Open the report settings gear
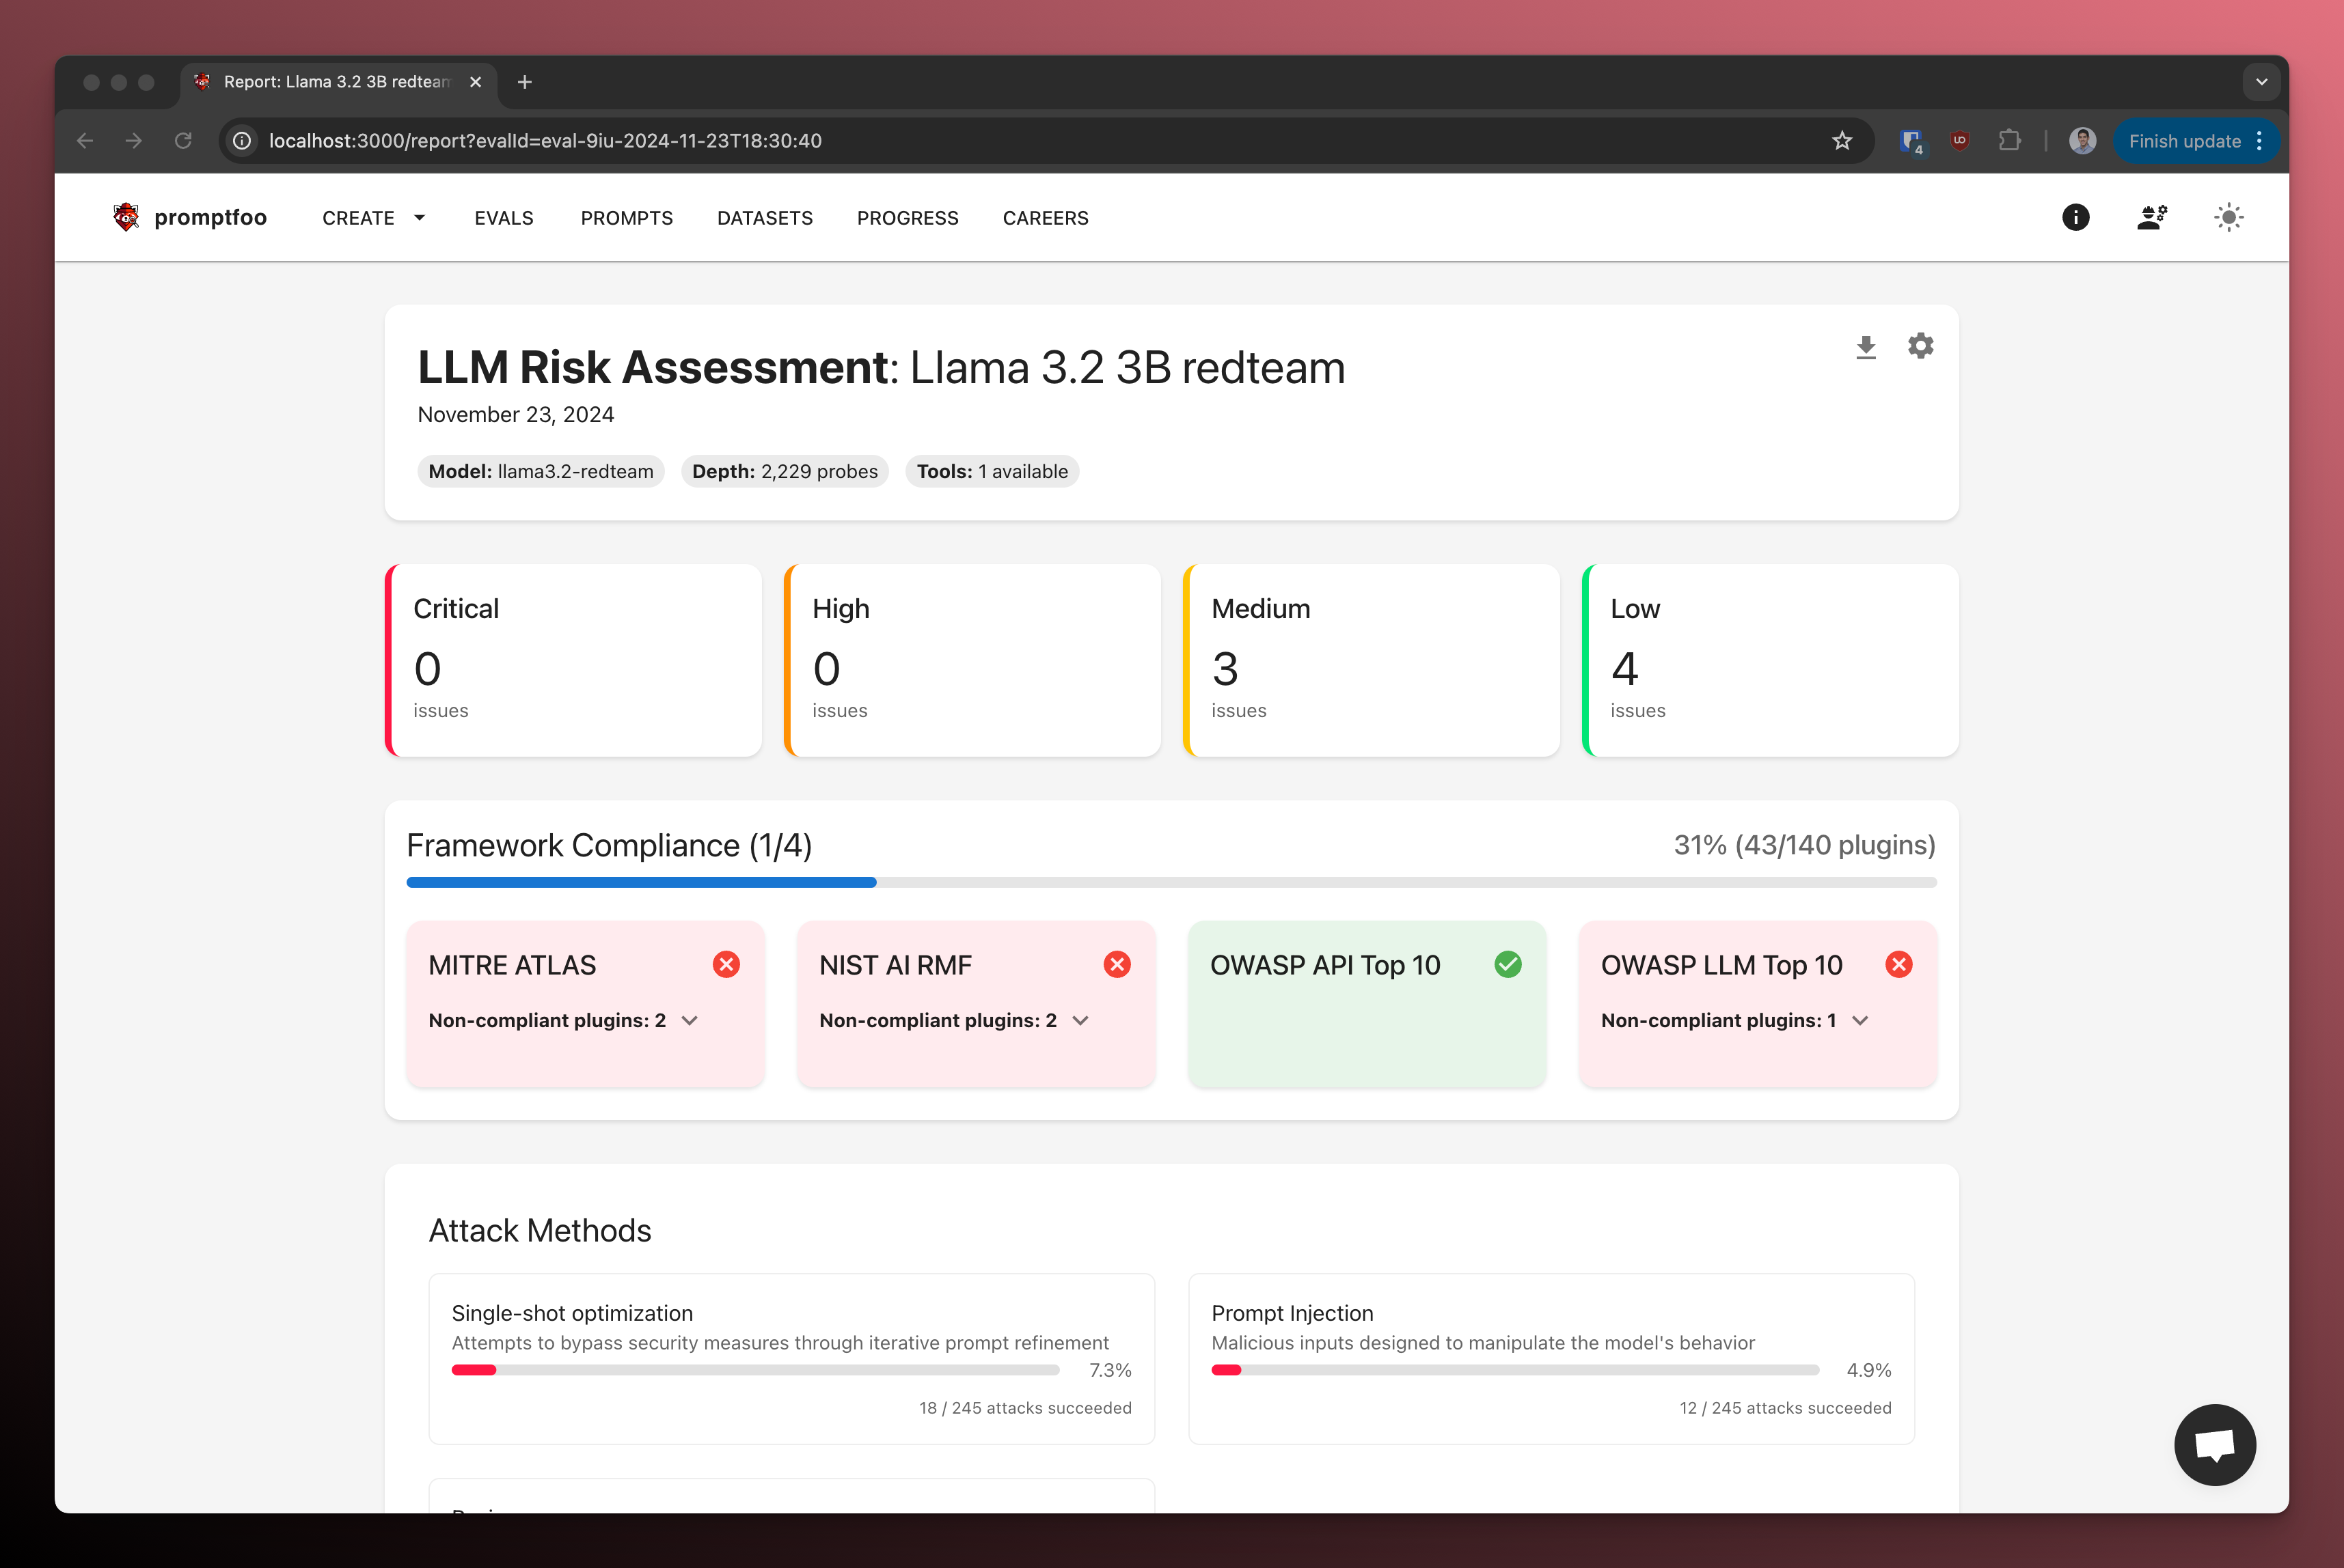 click(x=1920, y=346)
